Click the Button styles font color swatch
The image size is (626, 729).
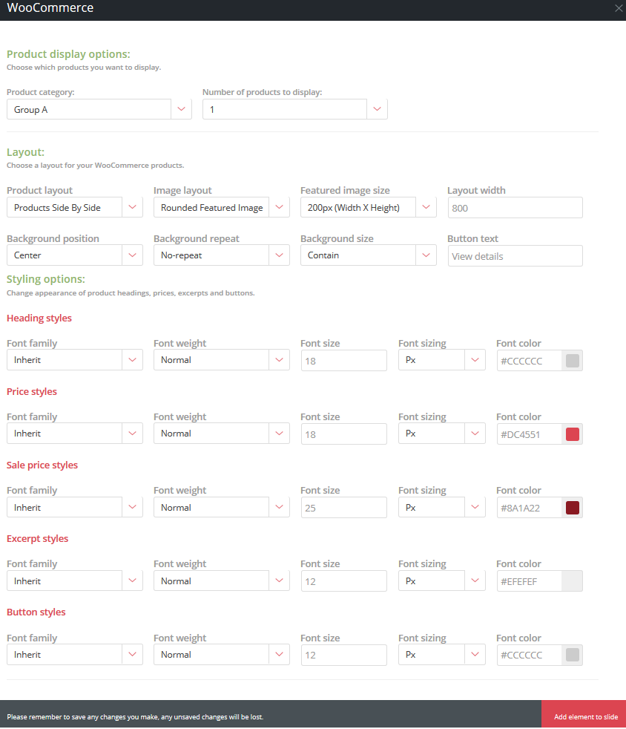572,655
